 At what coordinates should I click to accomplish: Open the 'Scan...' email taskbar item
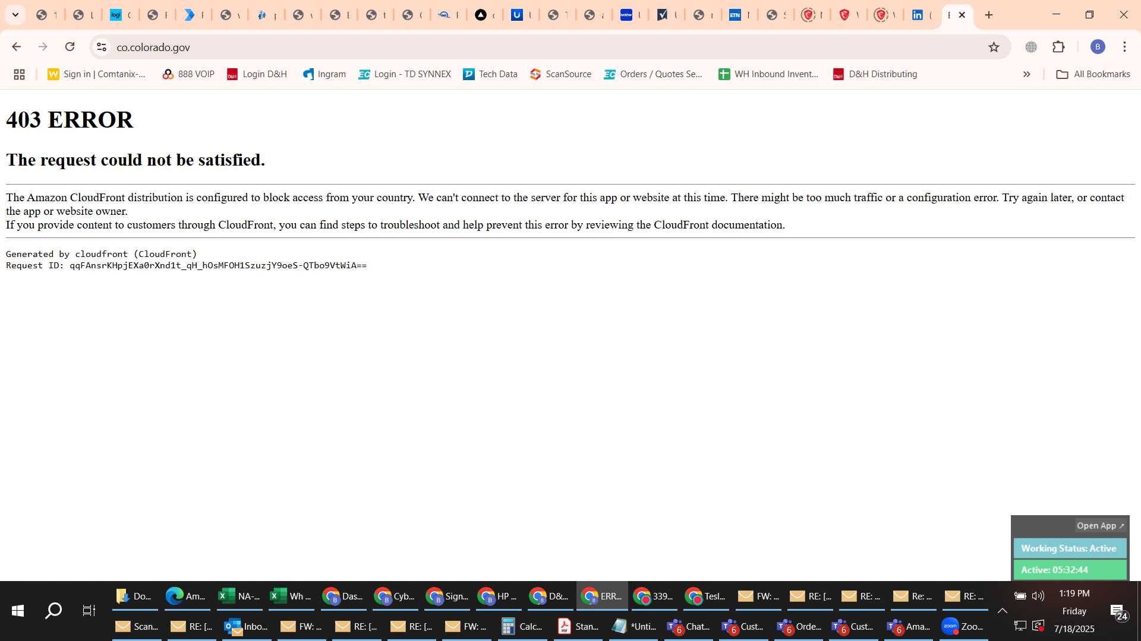[136, 626]
